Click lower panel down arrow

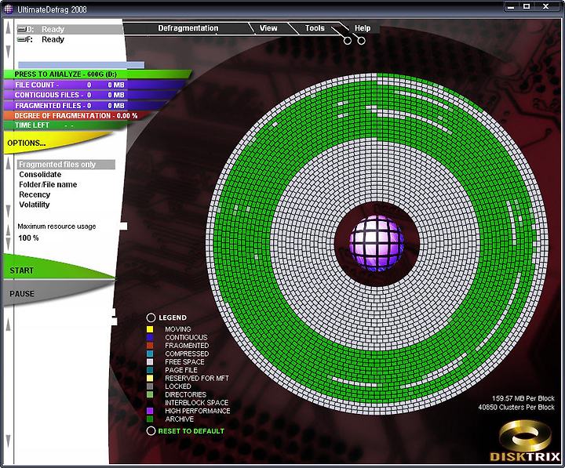coord(8,441)
